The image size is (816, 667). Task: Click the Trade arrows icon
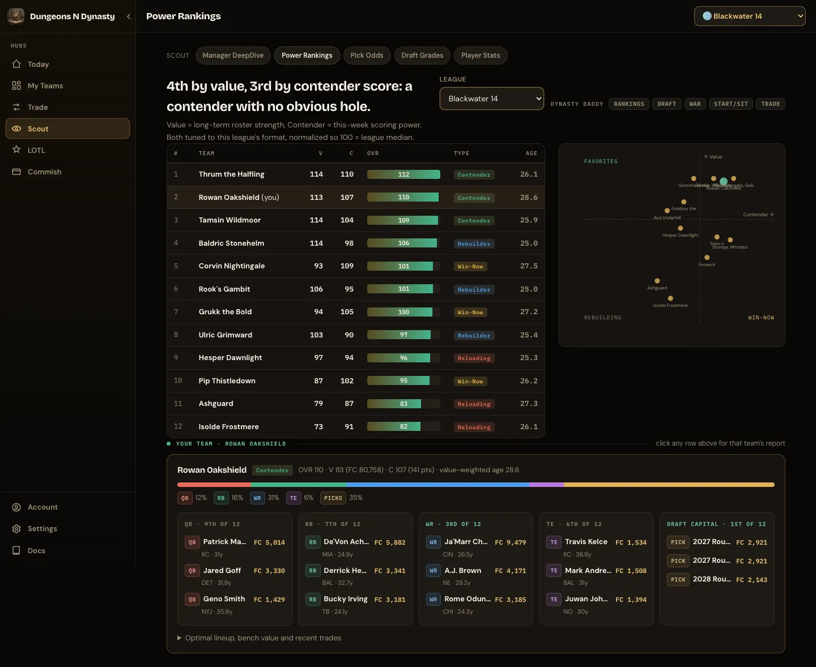click(16, 107)
